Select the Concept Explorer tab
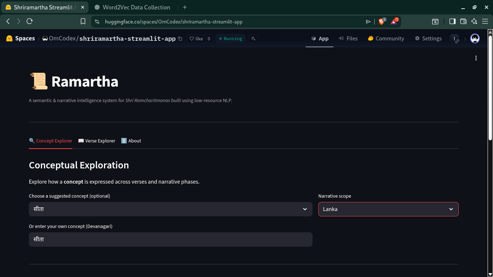The width and height of the screenshot is (493, 277). click(51, 141)
